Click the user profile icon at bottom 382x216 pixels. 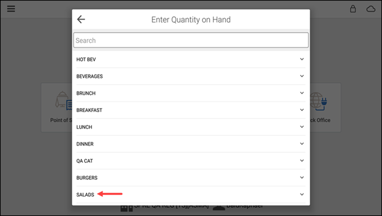coord(219,208)
